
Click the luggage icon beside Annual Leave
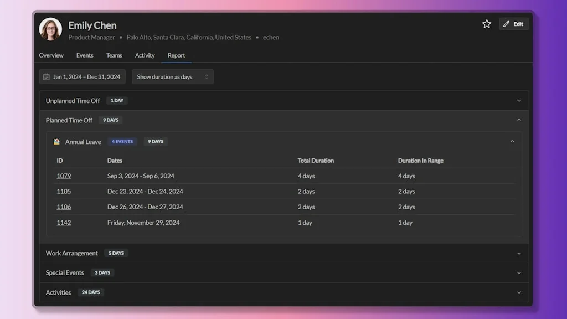56,141
